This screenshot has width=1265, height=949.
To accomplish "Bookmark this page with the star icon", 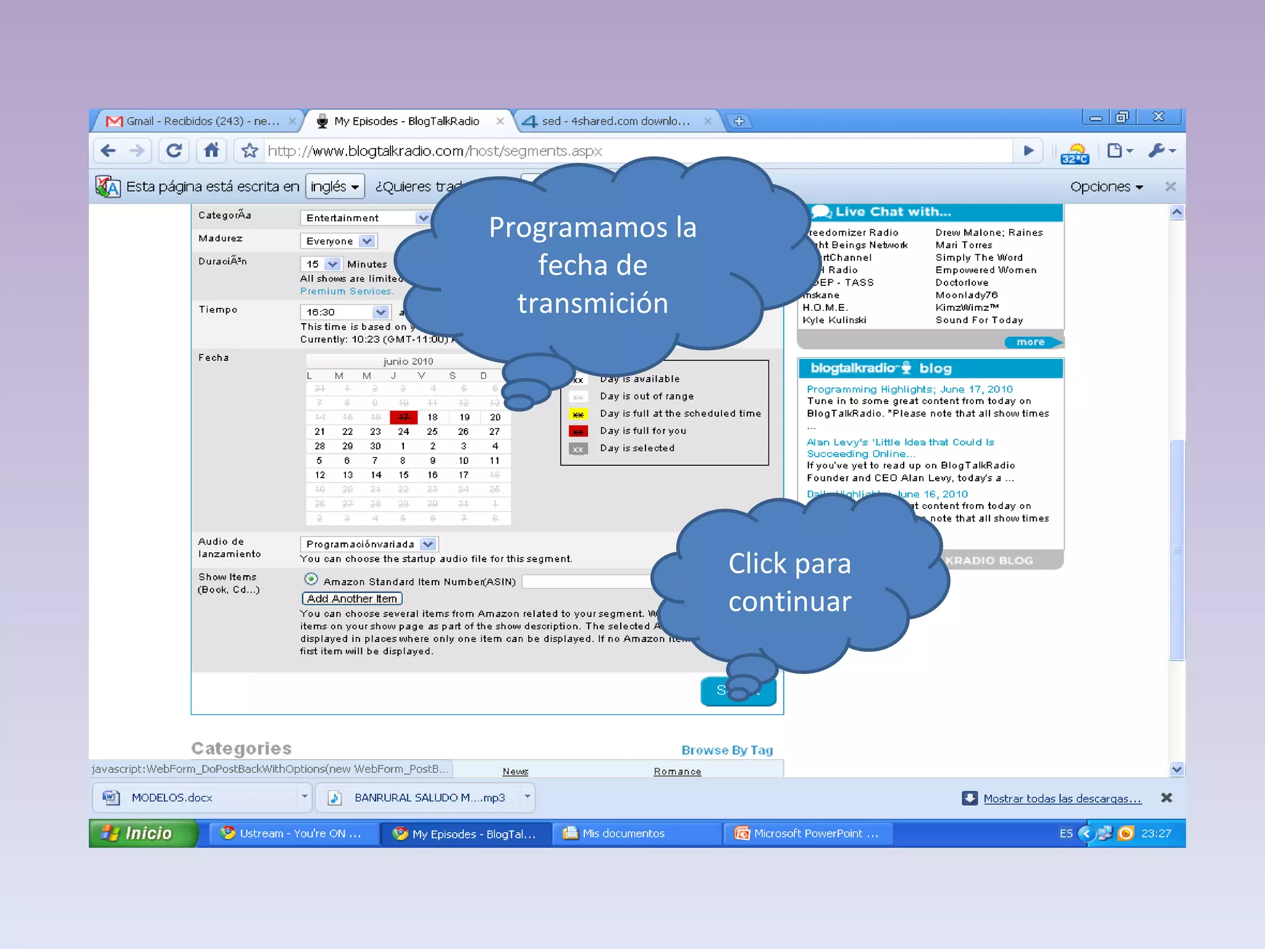I will [x=250, y=150].
